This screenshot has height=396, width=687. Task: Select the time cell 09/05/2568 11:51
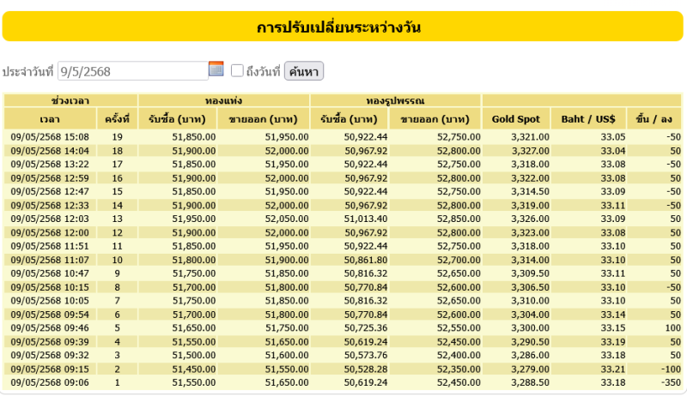(50, 246)
